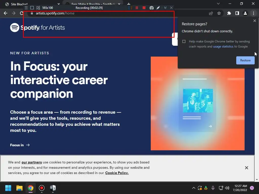This screenshot has height=194, width=259.
Task: Toggle the Chrome side panel
Action: 237,13
